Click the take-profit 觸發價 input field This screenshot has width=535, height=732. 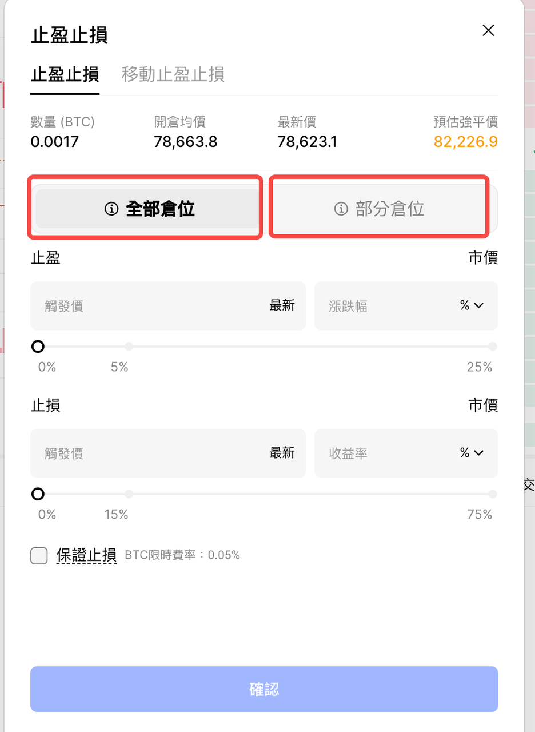point(149,305)
